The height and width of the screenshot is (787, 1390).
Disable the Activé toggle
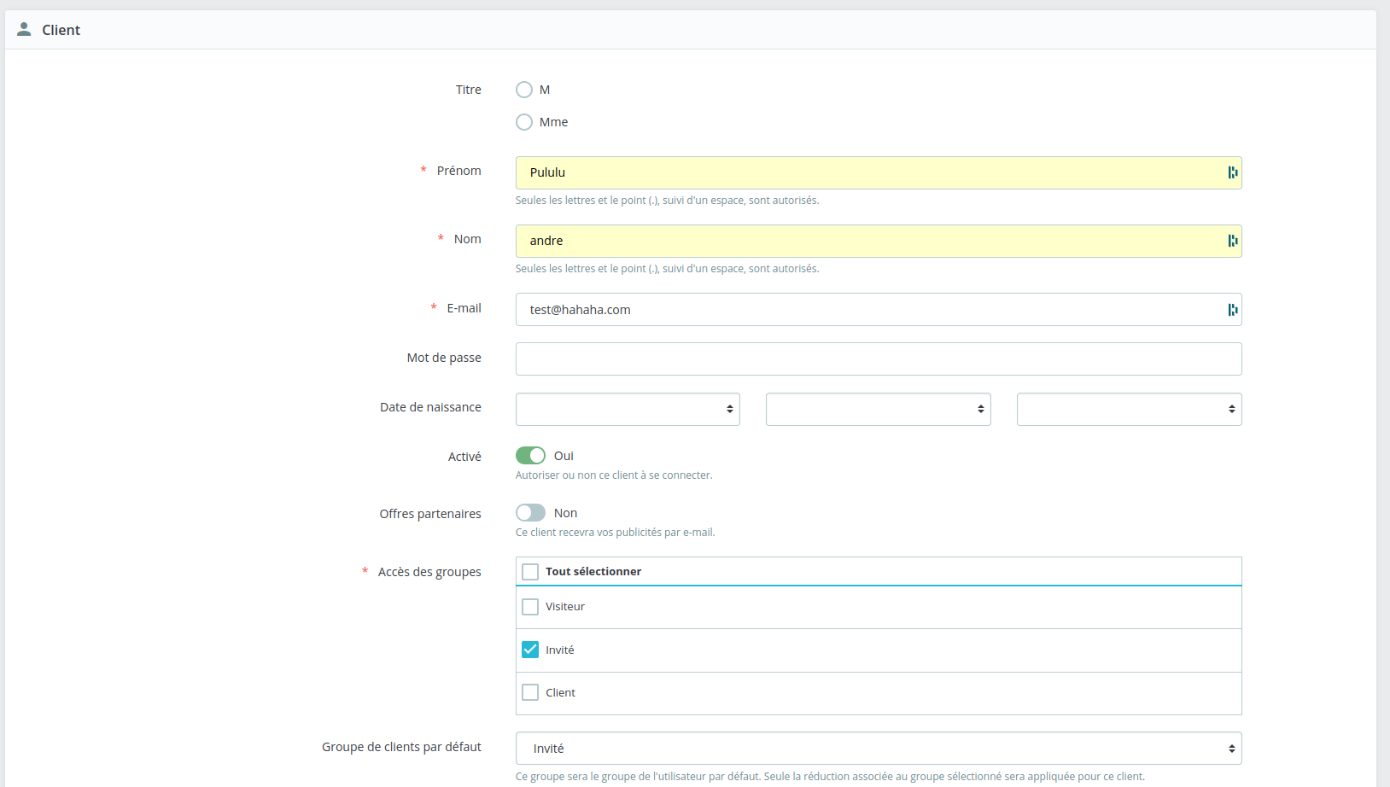[x=530, y=455]
